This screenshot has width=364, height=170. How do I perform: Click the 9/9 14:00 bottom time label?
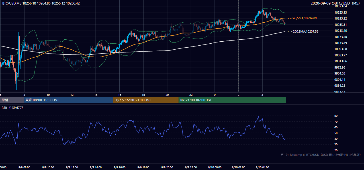96,167
